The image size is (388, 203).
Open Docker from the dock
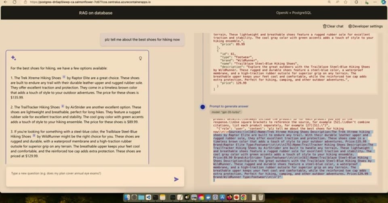coord(208,197)
